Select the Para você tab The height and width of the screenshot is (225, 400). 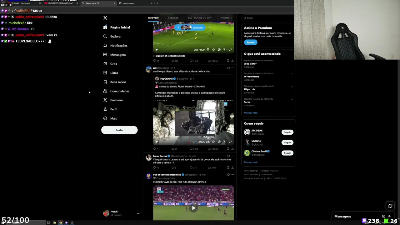tap(153, 18)
